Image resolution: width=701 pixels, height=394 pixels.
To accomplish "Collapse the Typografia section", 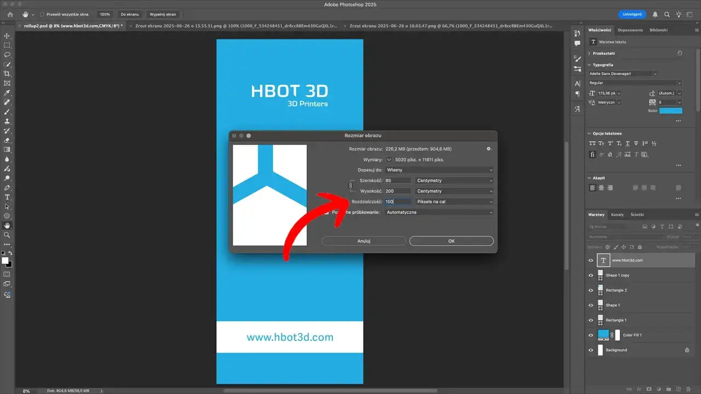I will point(589,65).
